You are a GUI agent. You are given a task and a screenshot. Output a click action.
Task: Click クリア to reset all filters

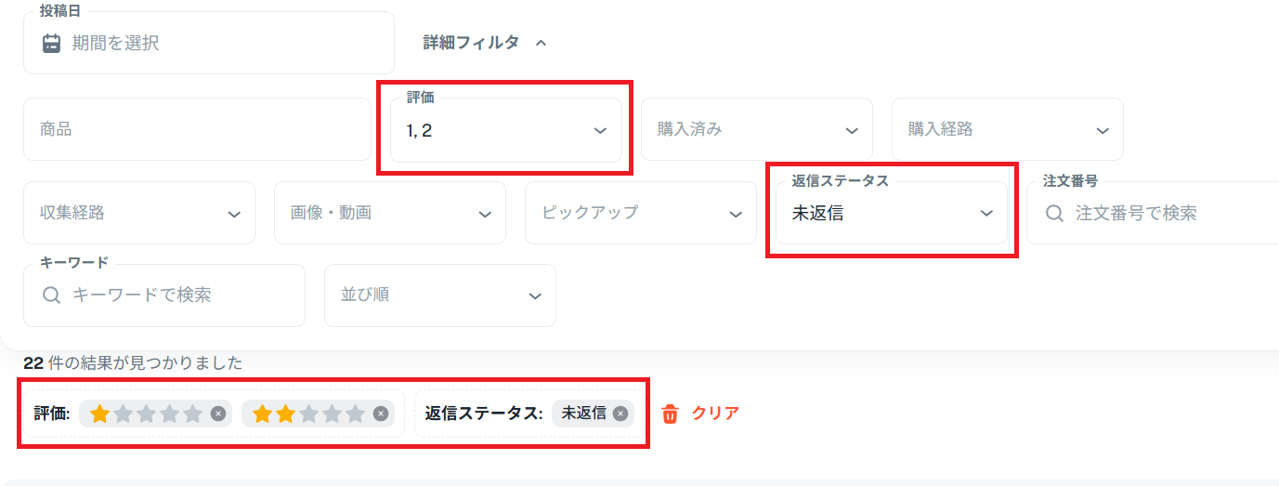tap(715, 414)
